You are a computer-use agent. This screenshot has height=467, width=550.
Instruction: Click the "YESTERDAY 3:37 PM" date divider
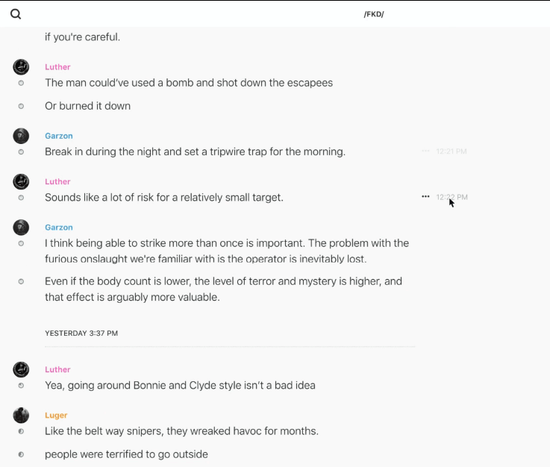pyautogui.click(x=81, y=333)
